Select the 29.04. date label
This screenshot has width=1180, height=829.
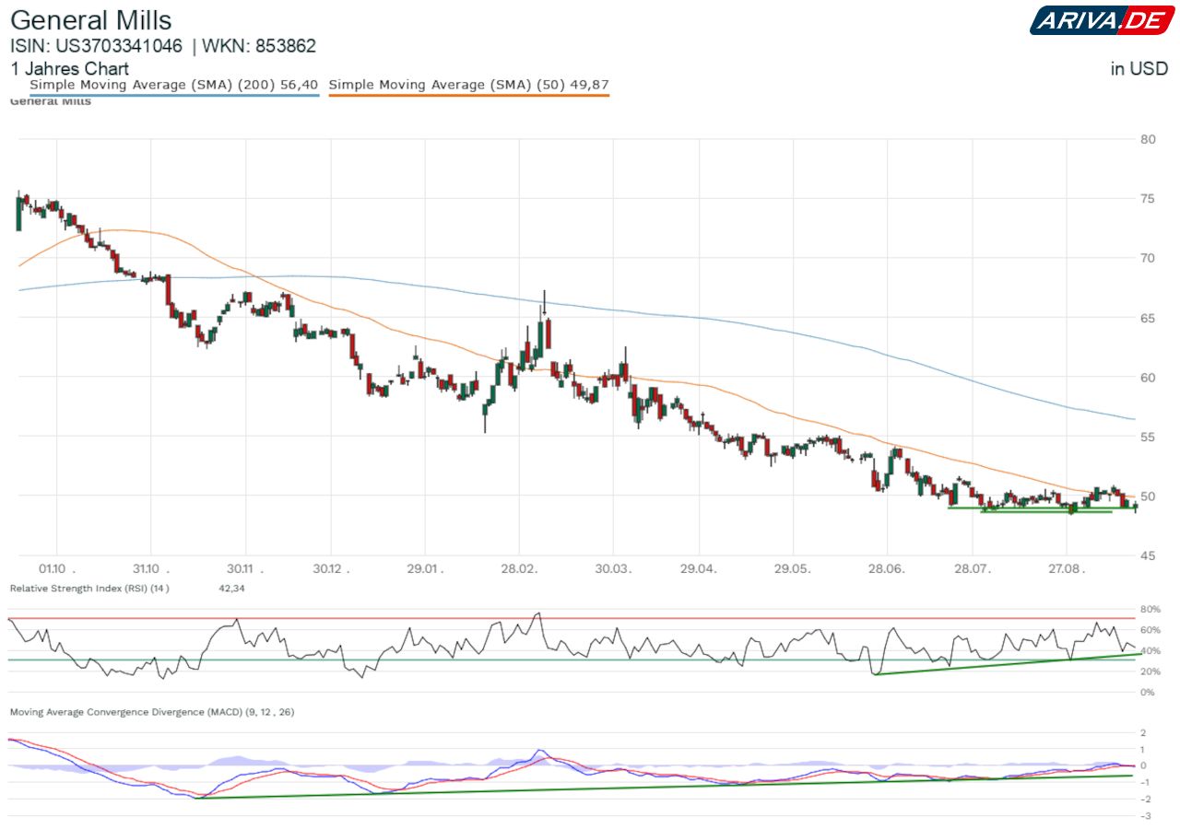pos(699,568)
